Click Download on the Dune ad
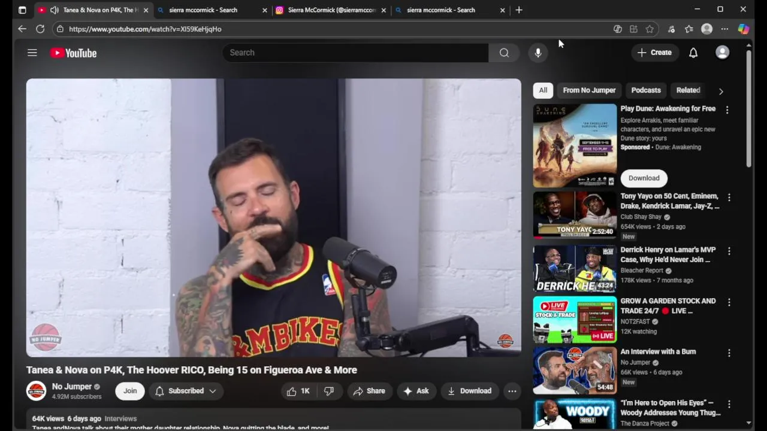This screenshot has height=431, width=767. pyautogui.click(x=644, y=178)
